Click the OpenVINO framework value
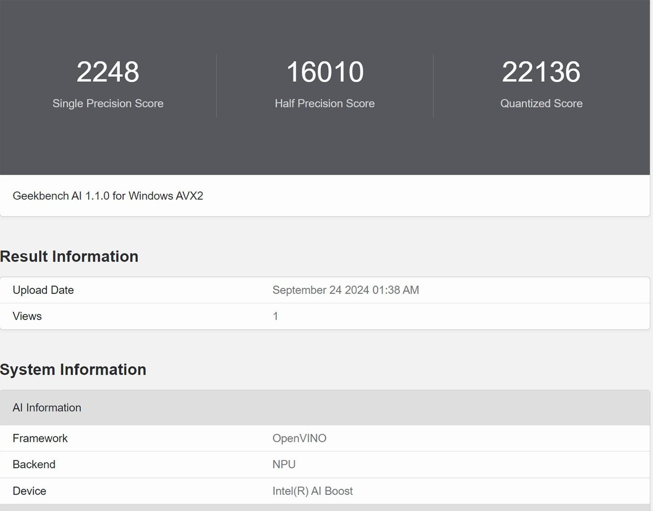 (299, 438)
